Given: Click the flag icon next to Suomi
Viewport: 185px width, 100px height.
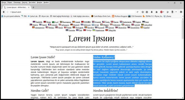Looking at the screenshot, I should click(40, 25).
